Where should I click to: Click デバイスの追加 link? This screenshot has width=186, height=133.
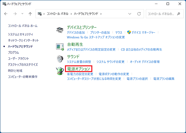pos(76,32)
